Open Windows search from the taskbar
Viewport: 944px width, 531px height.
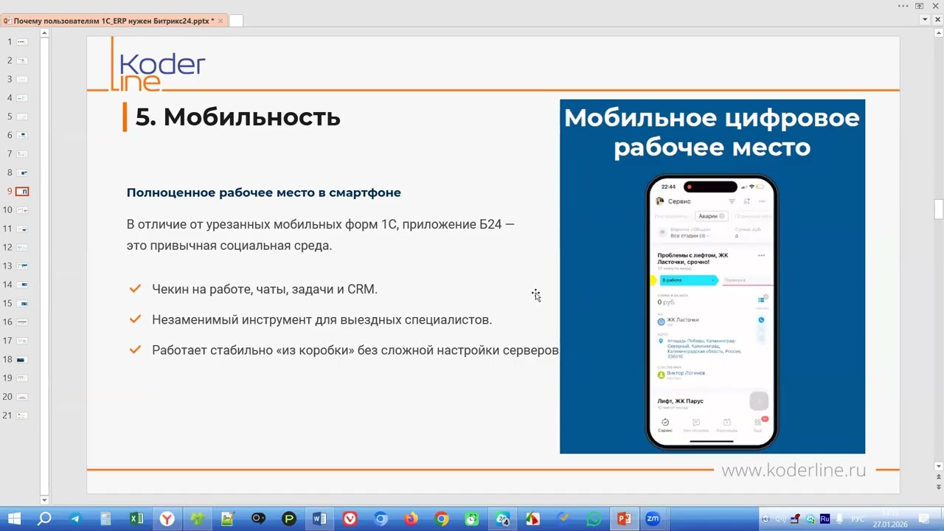point(44,519)
